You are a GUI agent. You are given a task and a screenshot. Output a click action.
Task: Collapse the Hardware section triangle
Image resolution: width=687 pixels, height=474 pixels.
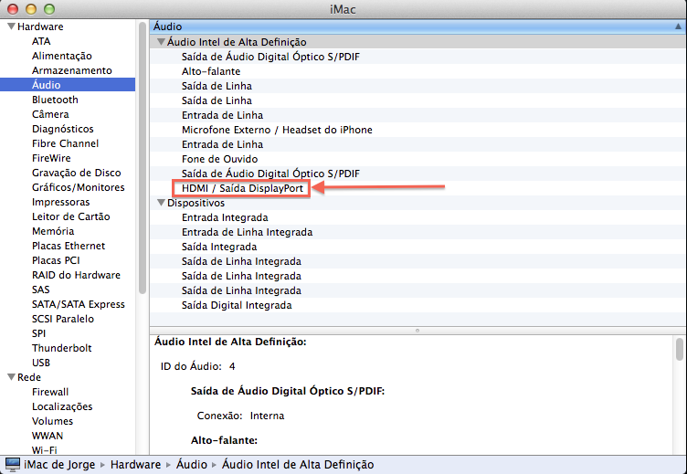(10, 26)
